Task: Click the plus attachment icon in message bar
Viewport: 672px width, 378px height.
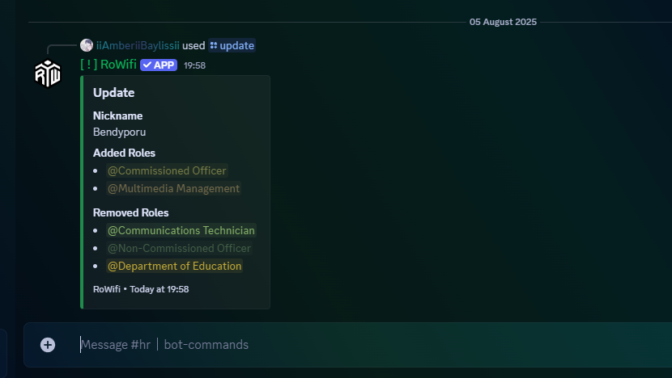Action: coord(48,345)
